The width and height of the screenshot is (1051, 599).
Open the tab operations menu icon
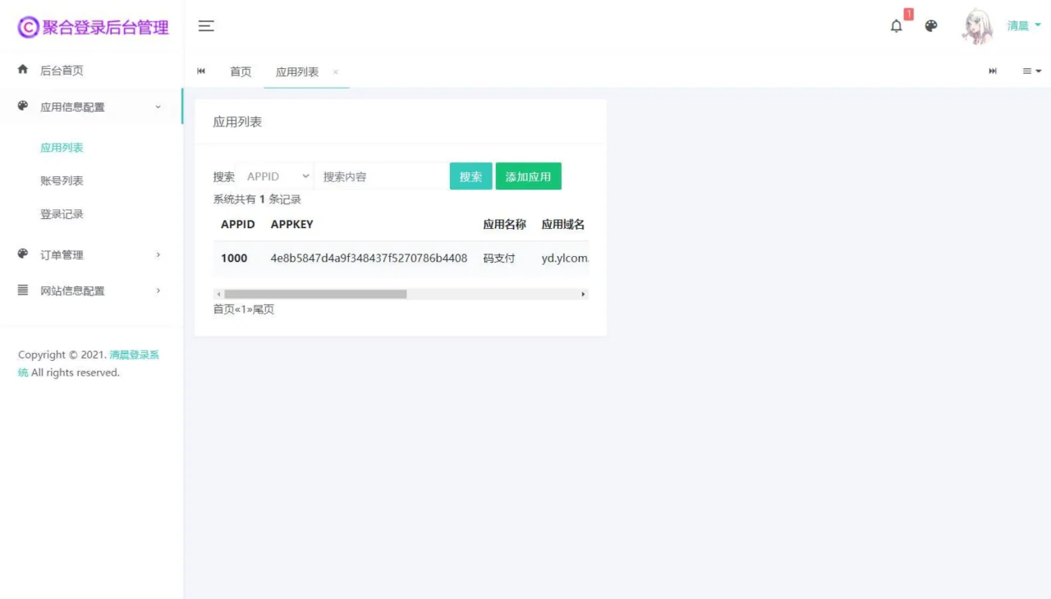coord(1031,71)
